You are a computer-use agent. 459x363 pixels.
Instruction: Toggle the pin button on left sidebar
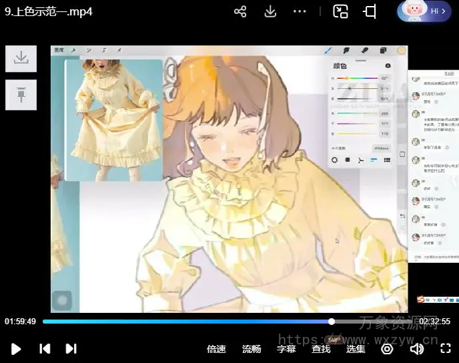[x=21, y=95]
